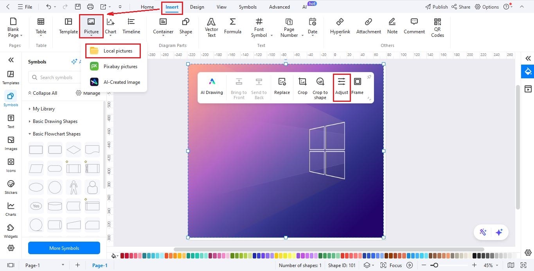534x271 pixels.
Task: Open the Picture insert menu
Action: click(x=91, y=26)
